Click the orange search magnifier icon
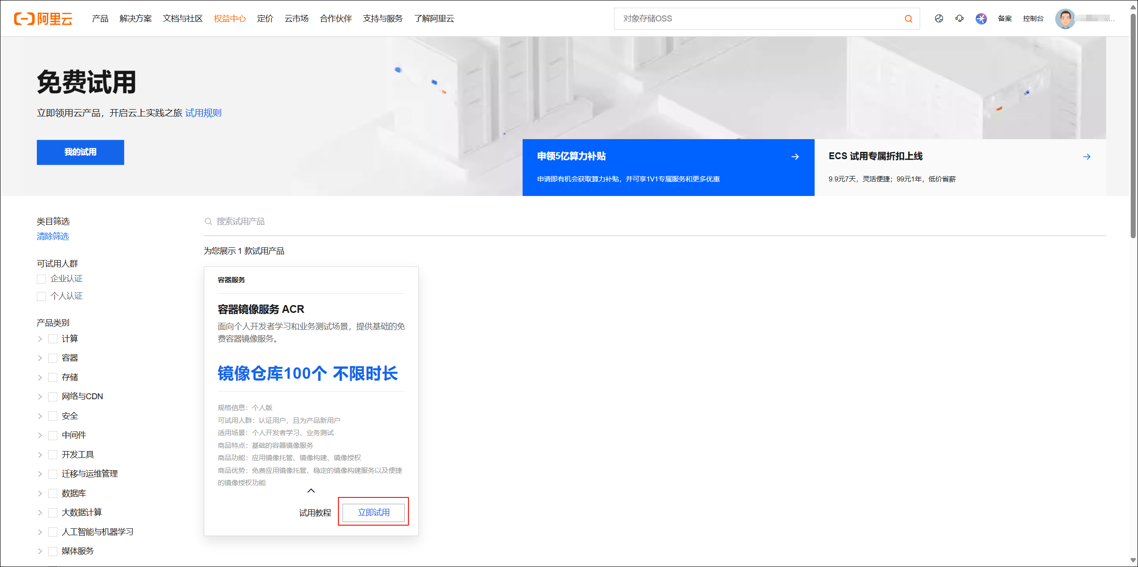The height and width of the screenshot is (567, 1138). 908,19
